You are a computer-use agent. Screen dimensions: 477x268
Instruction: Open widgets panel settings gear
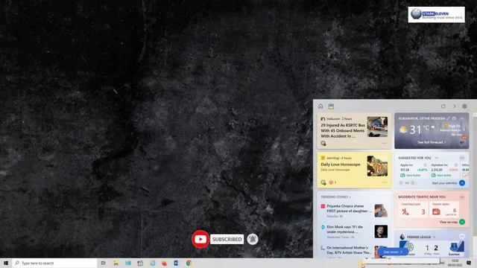(464, 106)
